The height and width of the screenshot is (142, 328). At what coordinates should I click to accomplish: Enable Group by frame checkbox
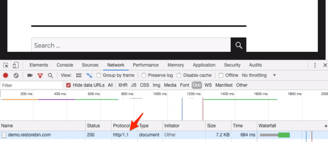click(99, 76)
